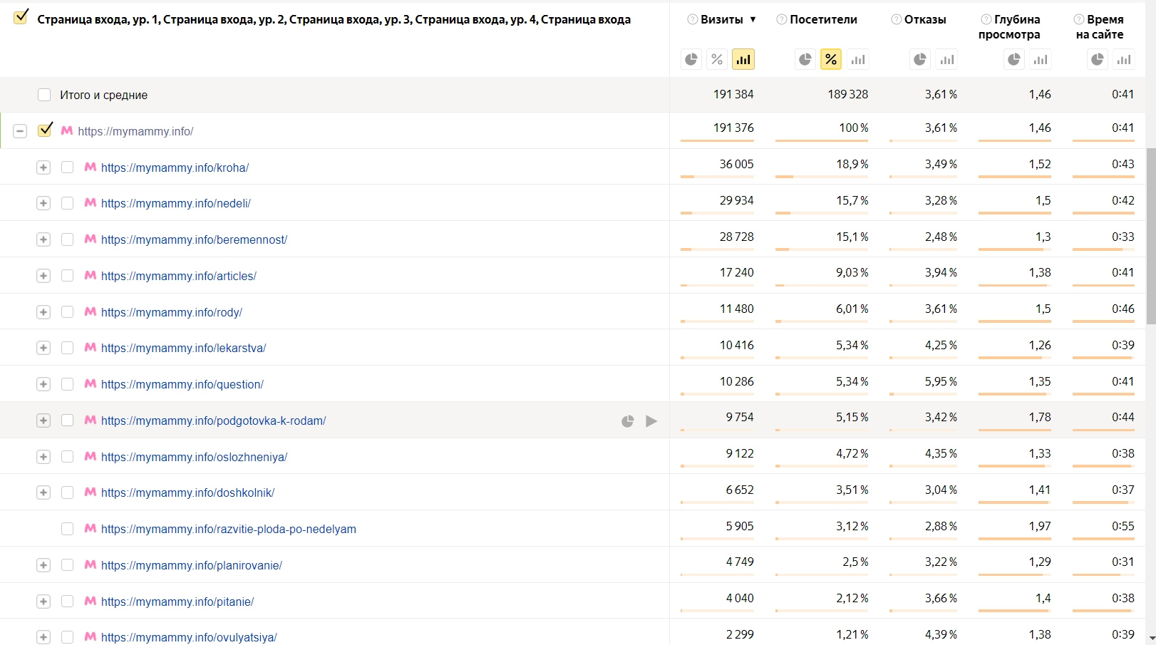Tick the Итого и средние checkbox
This screenshot has width=1156, height=645.
(x=44, y=95)
